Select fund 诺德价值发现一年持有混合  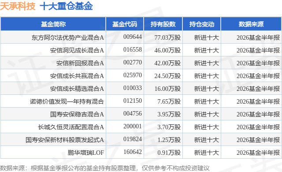pyautogui.click(x=67, y=101)
